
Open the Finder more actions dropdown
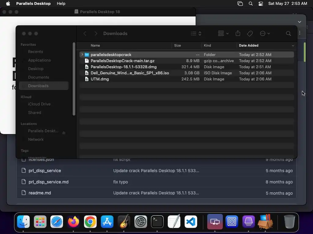pos(265,34)
